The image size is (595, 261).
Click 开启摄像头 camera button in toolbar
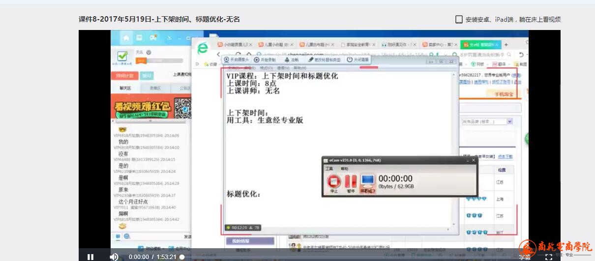tap(237, 59)
